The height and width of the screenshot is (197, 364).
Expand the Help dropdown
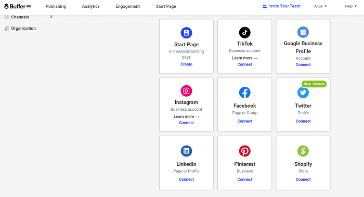coord(350,6)
